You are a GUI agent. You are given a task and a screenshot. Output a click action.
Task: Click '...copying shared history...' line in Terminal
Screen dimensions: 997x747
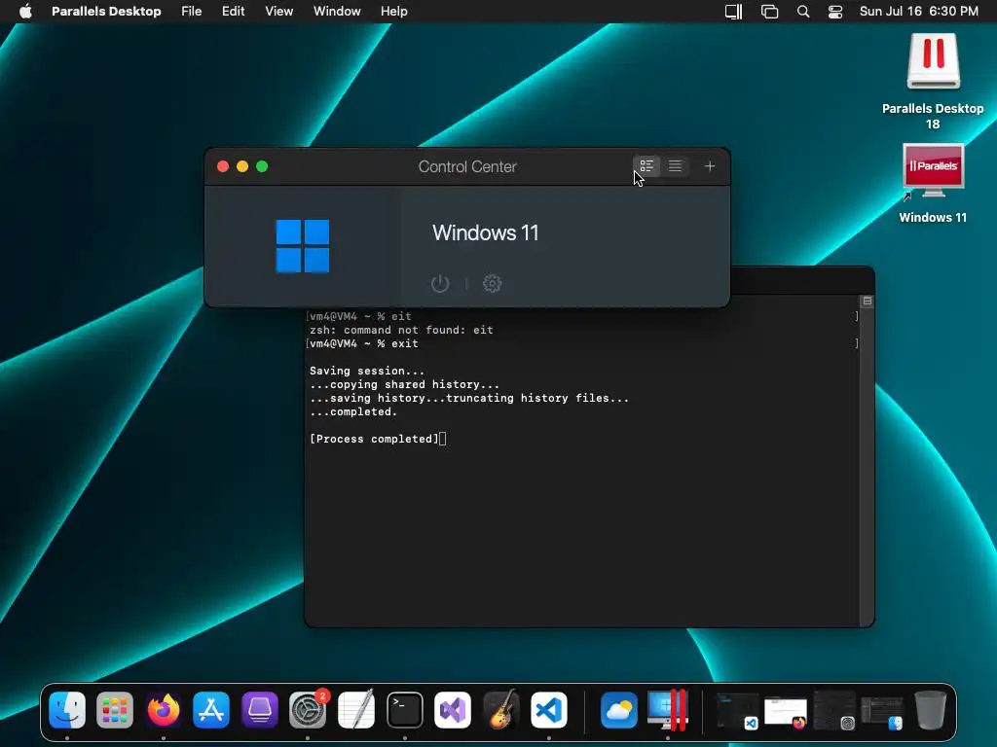404,384
